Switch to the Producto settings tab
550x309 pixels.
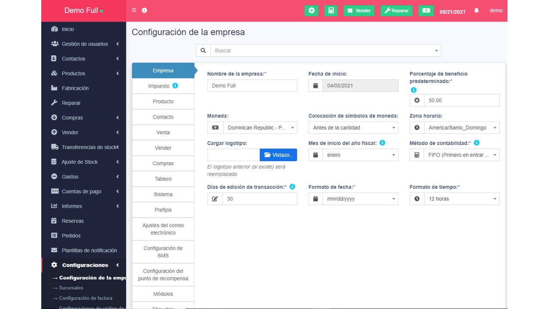pyautogui.click(x=163, y=102)
